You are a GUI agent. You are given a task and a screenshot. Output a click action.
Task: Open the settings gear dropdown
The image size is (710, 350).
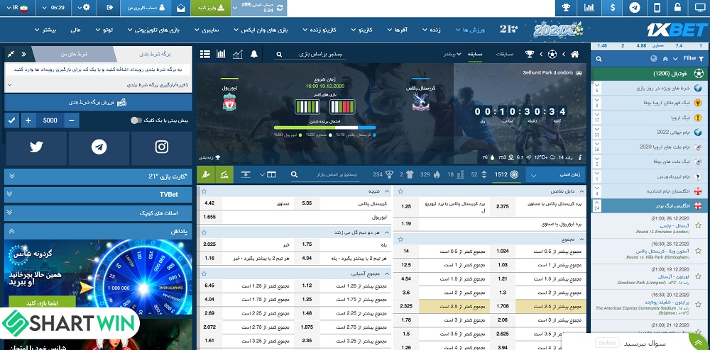[87, 9]
